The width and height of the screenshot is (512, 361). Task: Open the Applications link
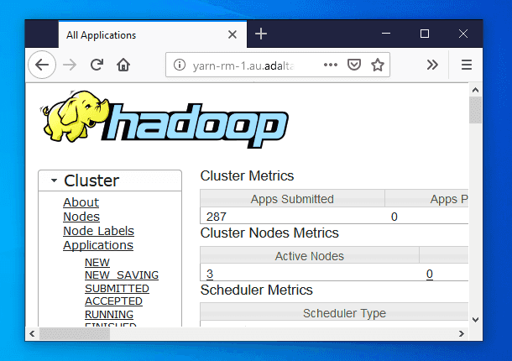pos(98,245)
